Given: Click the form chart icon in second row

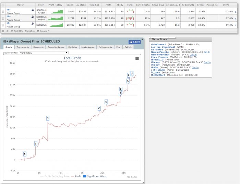Looking at the screenshot, I should pyautogui.click(x=130, y=18).
